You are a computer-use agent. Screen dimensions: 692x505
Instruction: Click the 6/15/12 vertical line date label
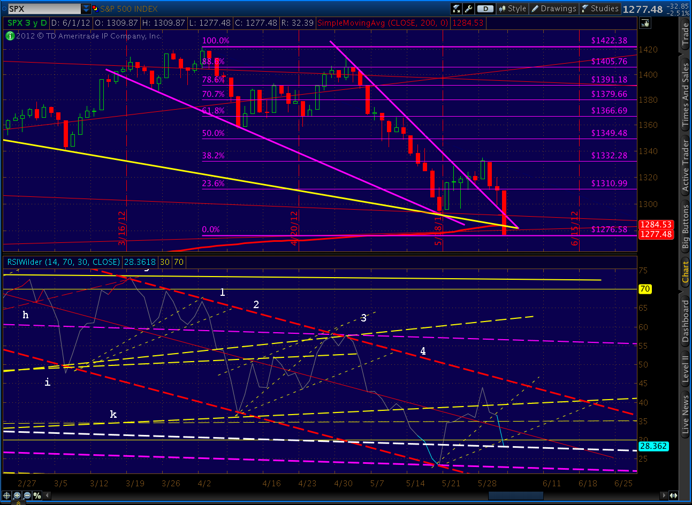pos(575,228)
